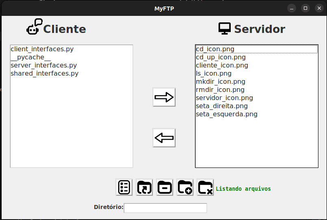Click the Listando arquivos status text

[243, 189]
